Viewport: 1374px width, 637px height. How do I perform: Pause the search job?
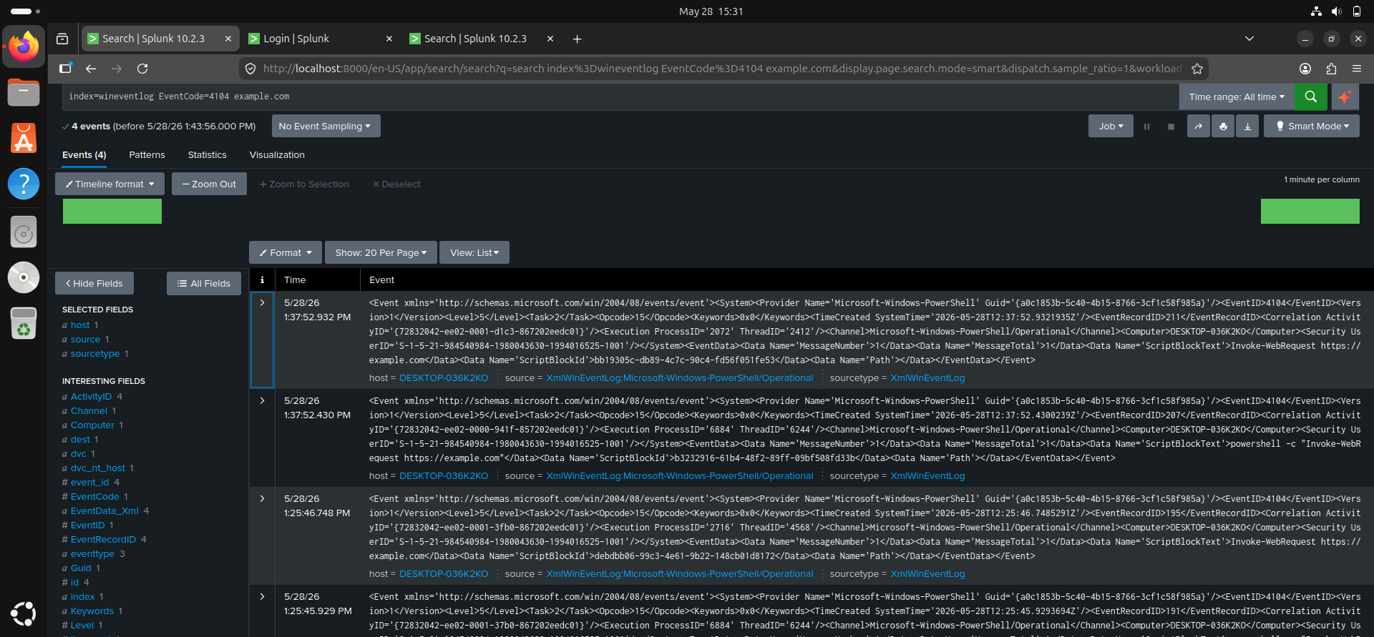click(1146, 127)
